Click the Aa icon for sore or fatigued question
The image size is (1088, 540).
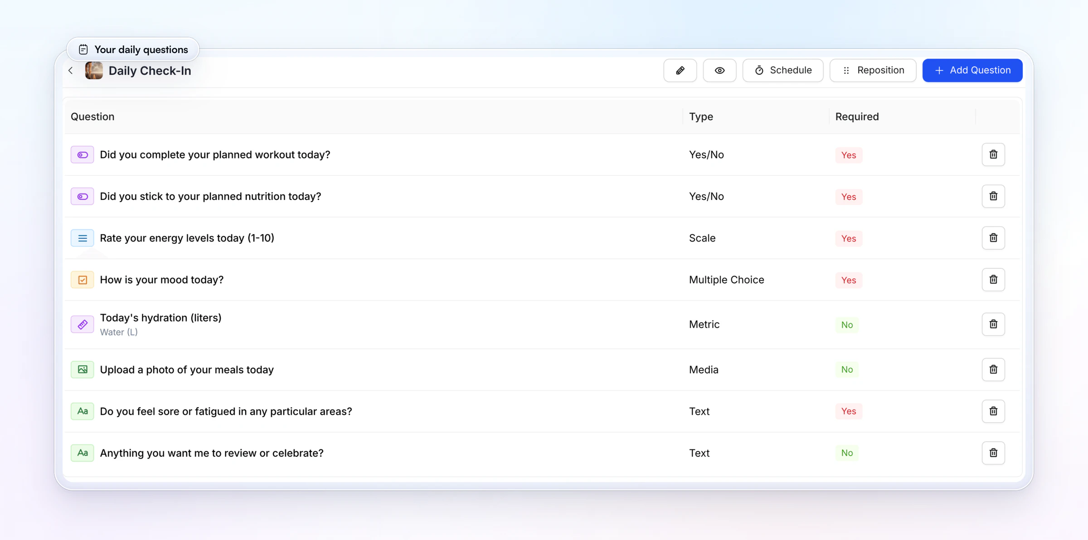pyautogui.click(x=83, y=411)
